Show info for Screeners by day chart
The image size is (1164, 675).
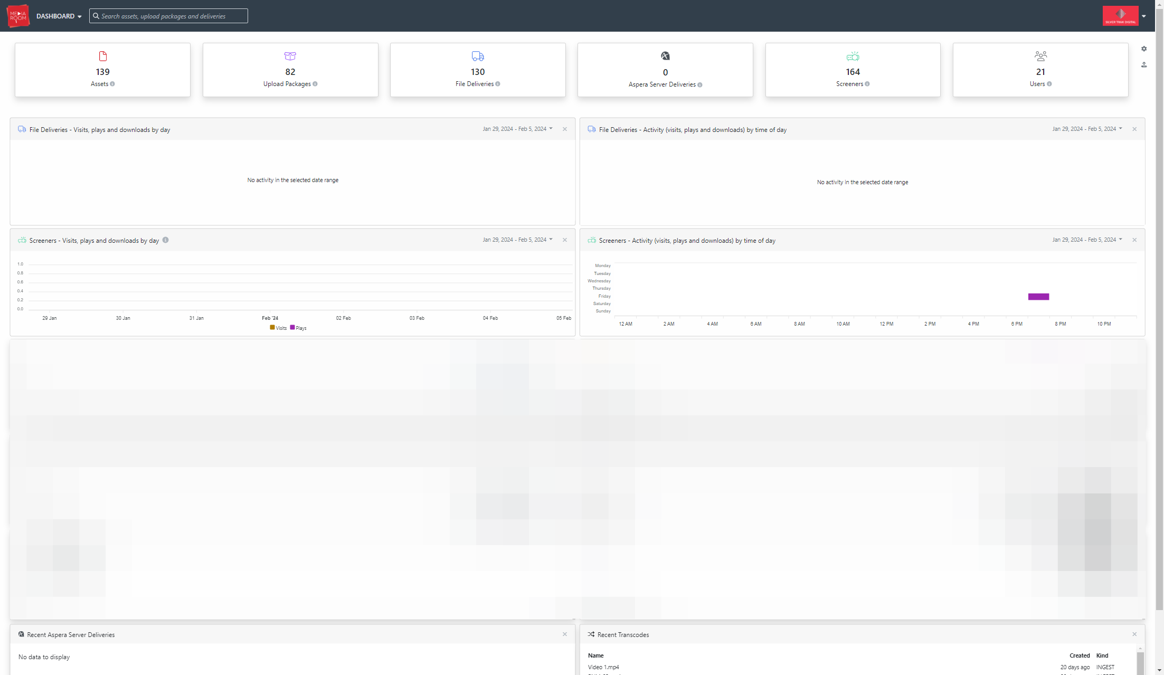point(166,240)
